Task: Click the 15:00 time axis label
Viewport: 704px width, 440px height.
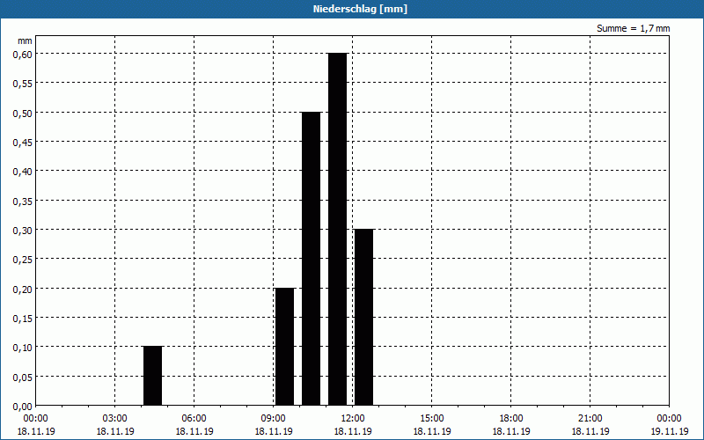Action: click(432, 419)
